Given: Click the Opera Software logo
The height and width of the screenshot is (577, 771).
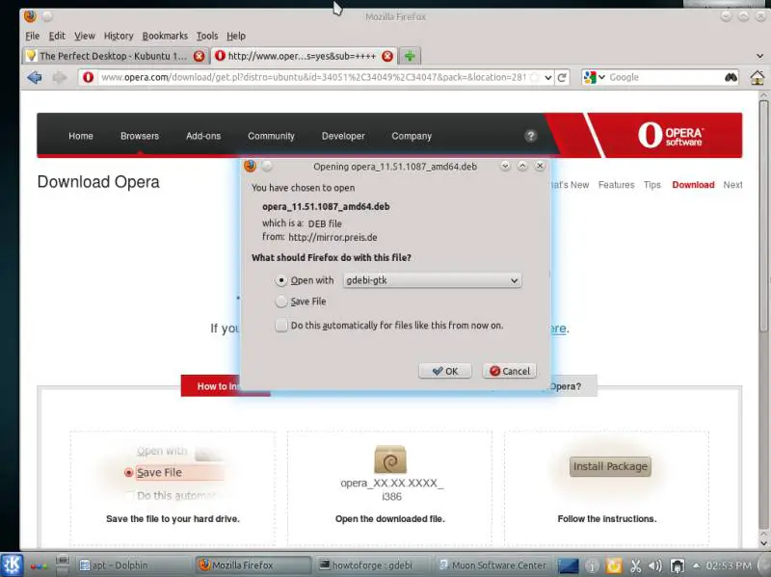Looking at the screenshot, I should pos(670,135).
